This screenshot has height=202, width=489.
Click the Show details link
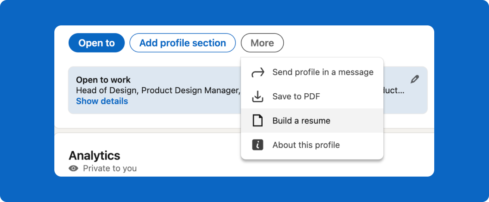click(x=102, y=101)
